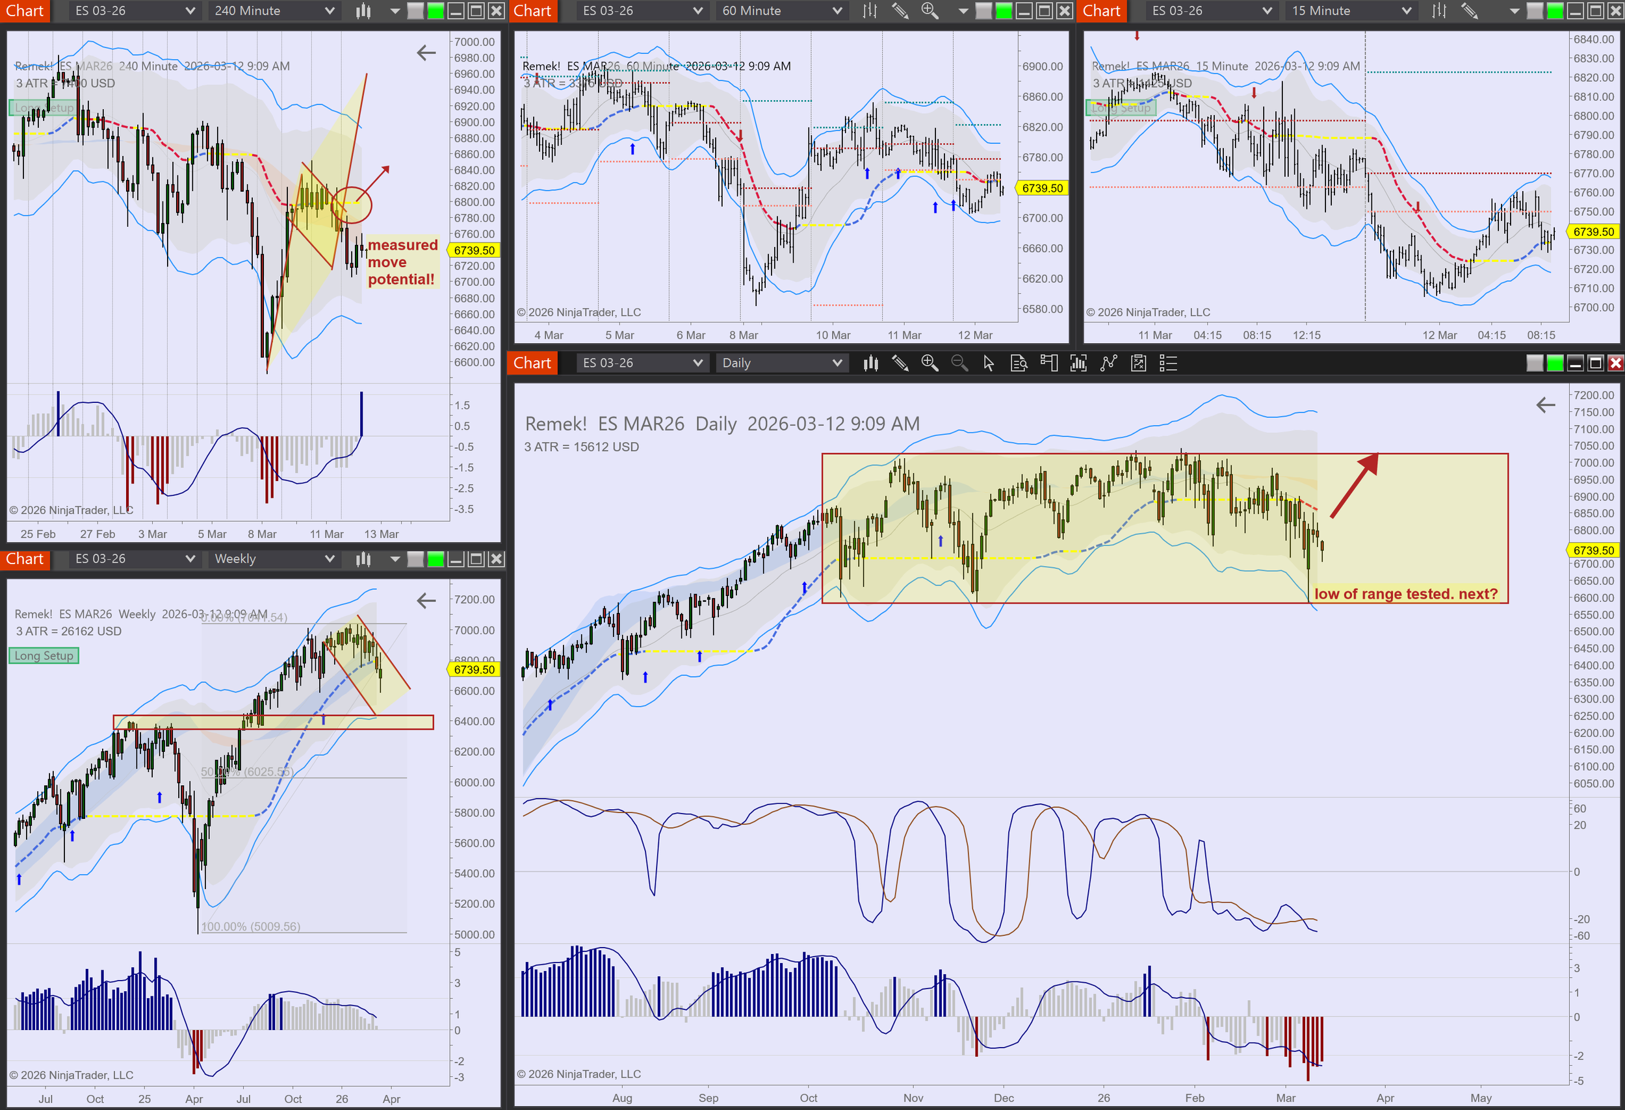This screenshot has width=1625, height=1110.
Task: Toggle green link button on Daily chart
Action: [1555, 363]
